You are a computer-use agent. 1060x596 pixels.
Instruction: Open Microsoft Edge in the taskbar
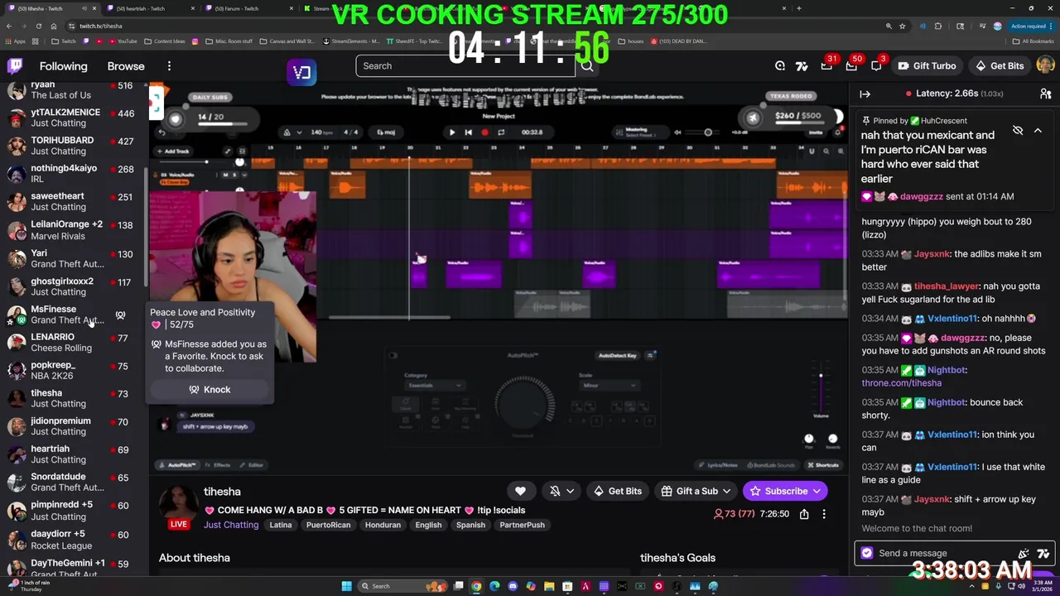coord(494,586)
